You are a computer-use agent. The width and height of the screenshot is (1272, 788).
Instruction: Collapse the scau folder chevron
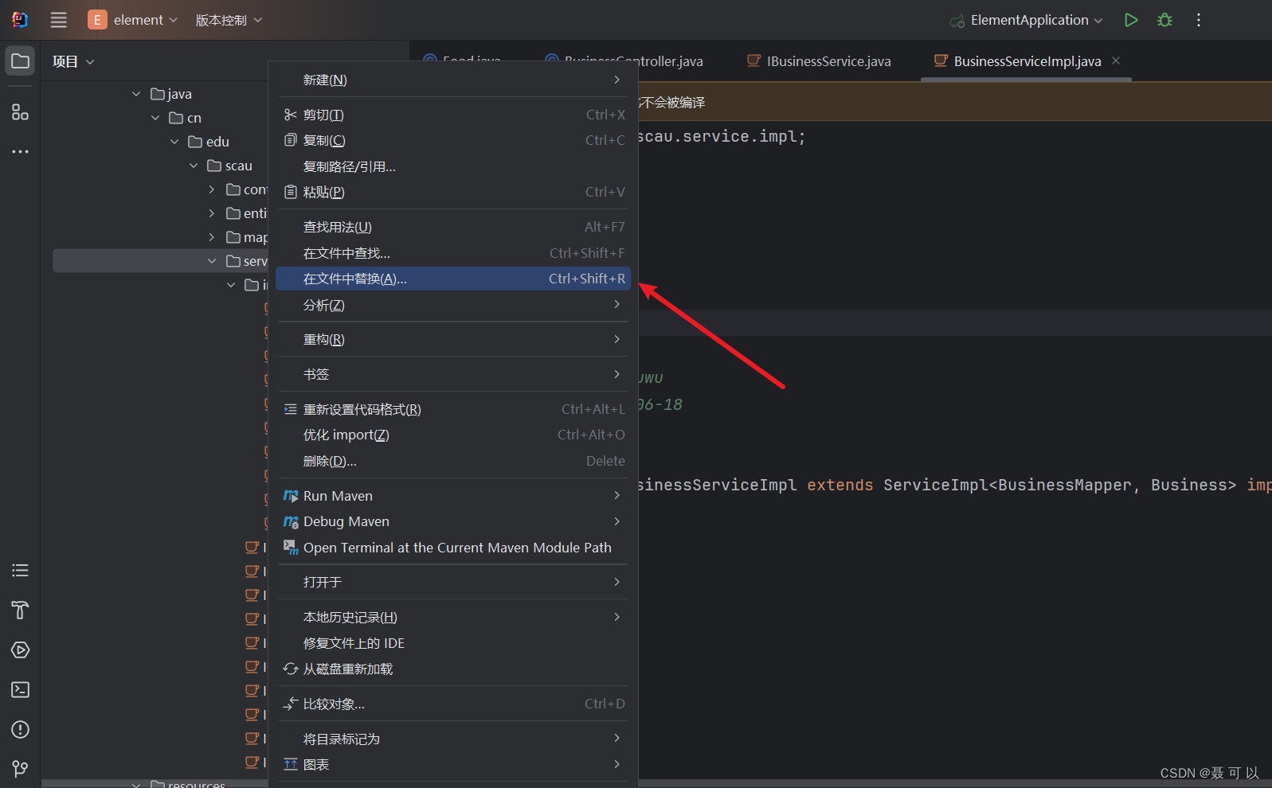(194, 166)
